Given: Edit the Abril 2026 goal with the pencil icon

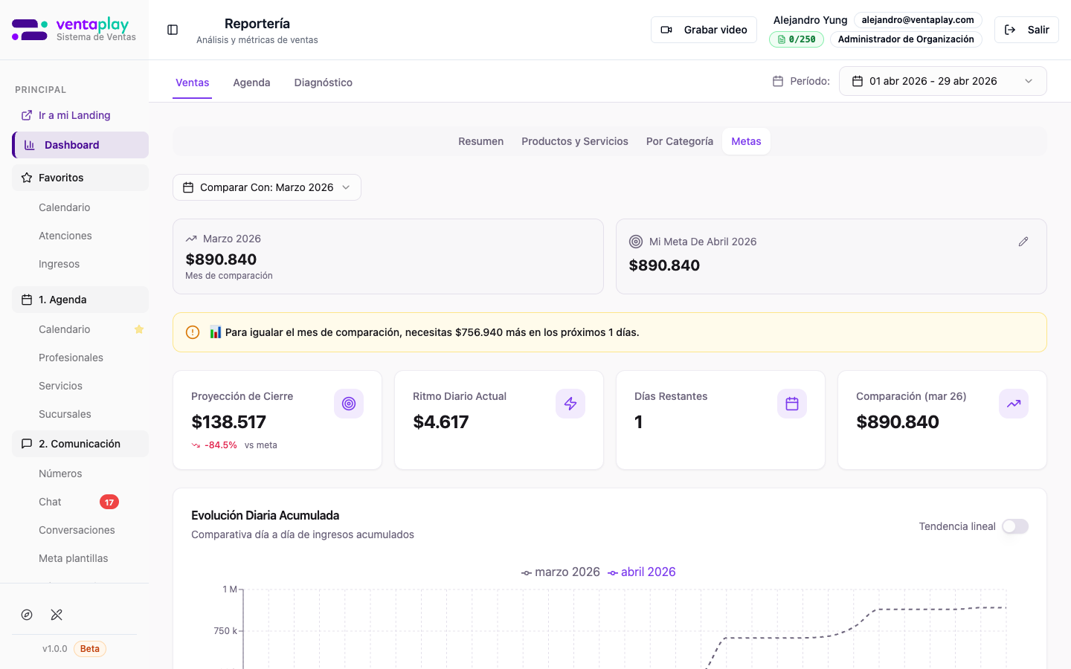Looking at the screenshot, I should [1023, 241].
